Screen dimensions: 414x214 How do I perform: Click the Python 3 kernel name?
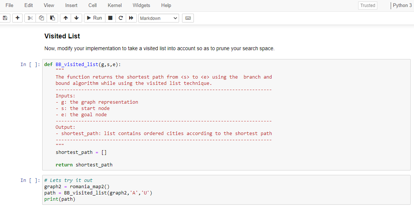pyautogui.click(x=402, y=6)
